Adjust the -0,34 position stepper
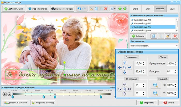 144,63
